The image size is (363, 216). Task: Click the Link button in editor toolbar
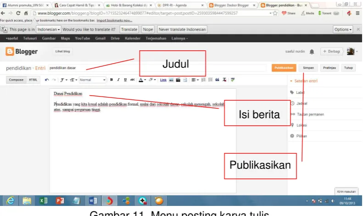click(x=163, y=80)
